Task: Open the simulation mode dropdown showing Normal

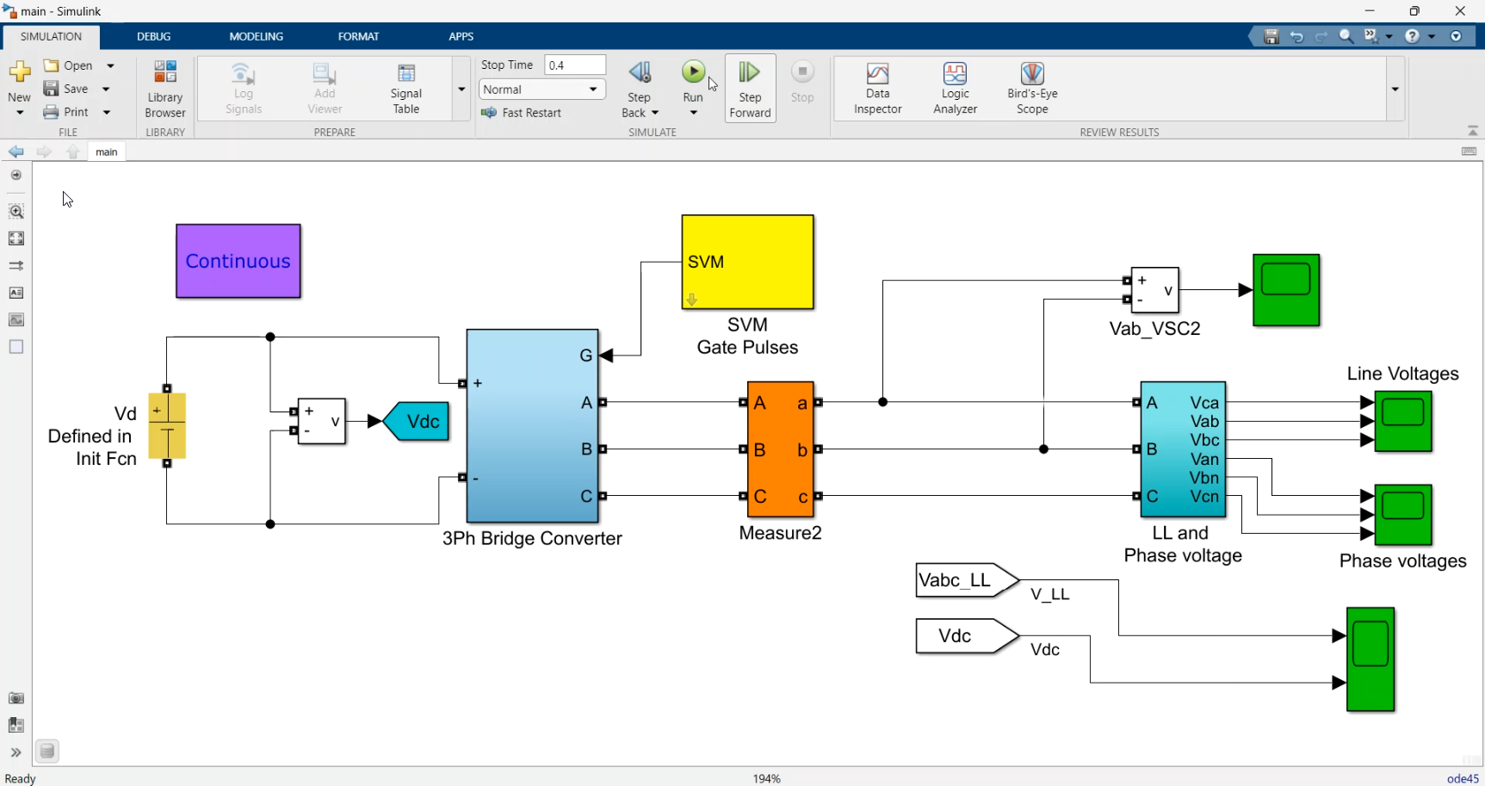Action: pos(541,89)
